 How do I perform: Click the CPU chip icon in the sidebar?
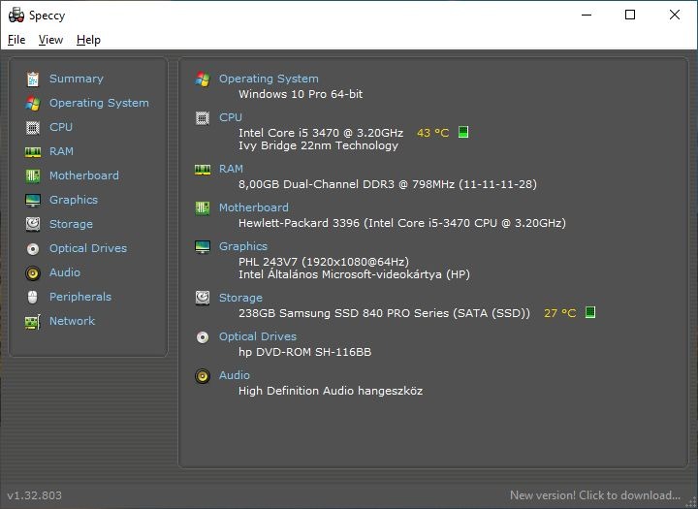point(33,127)
